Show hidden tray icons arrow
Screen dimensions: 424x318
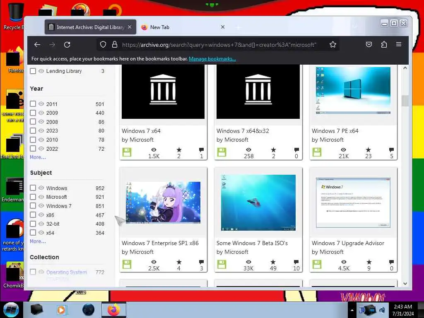(x=352, y=310)
